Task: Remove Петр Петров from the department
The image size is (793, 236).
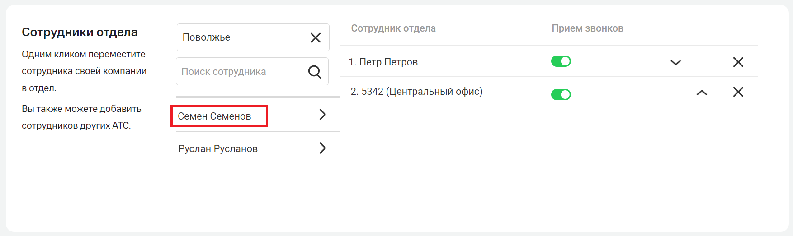Action: [738, 62]
